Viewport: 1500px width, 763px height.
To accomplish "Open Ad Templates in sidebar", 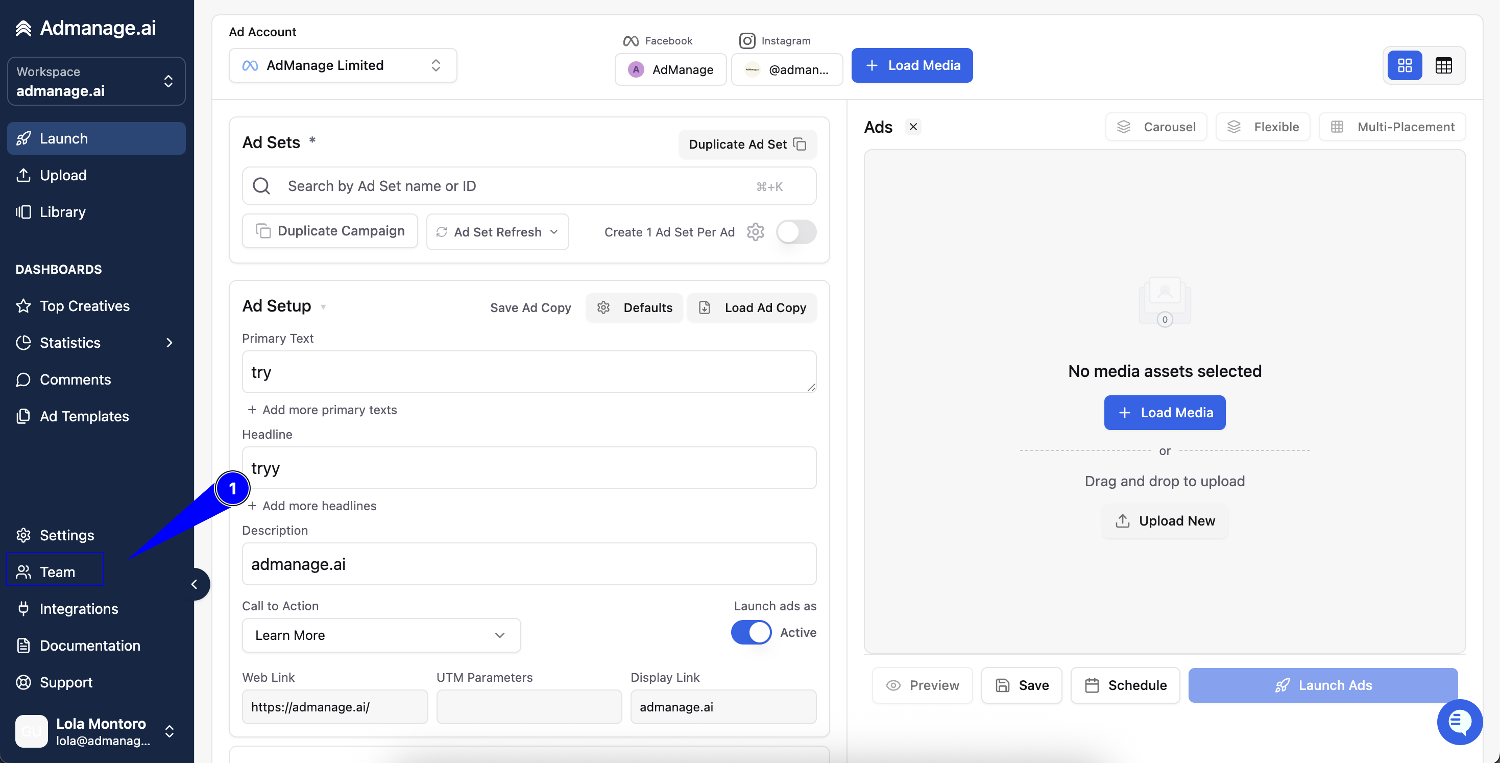I will click(x=96, y=416).
